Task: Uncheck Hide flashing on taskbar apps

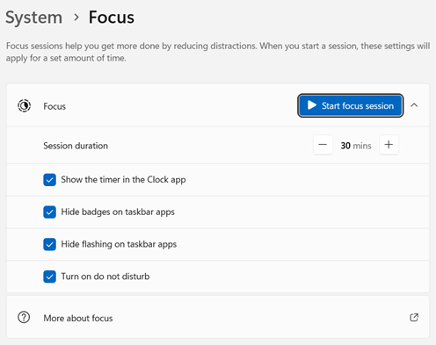Action: click(x=49, y=244)
